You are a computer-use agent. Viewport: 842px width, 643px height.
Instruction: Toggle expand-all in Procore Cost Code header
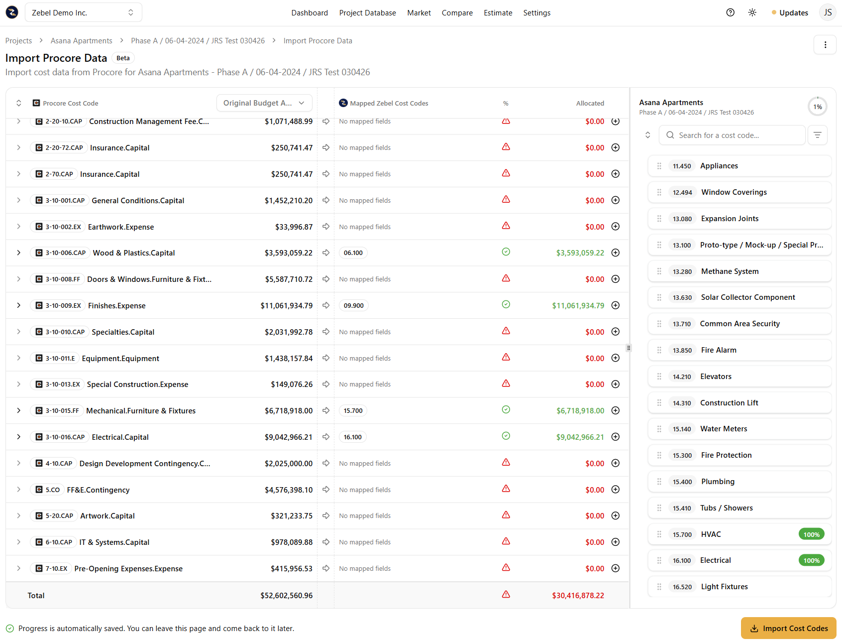click(x=19, y=103)
